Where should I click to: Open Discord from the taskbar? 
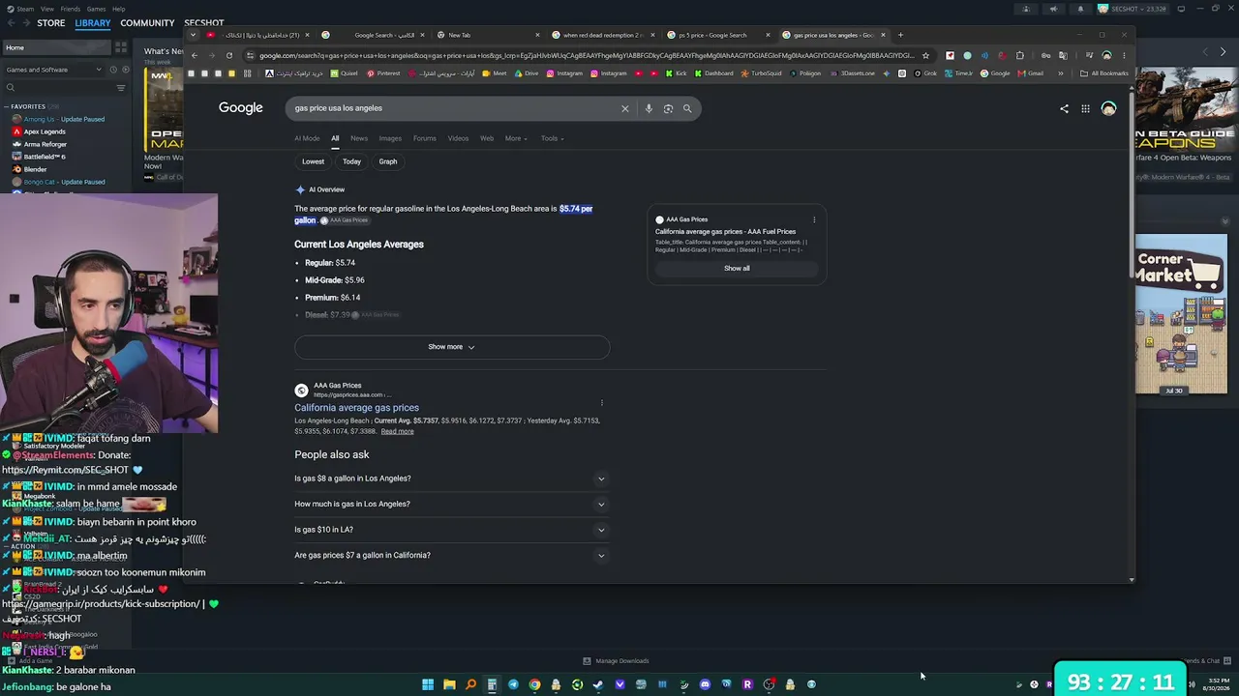pyautogui.click(x=705, y=684)
